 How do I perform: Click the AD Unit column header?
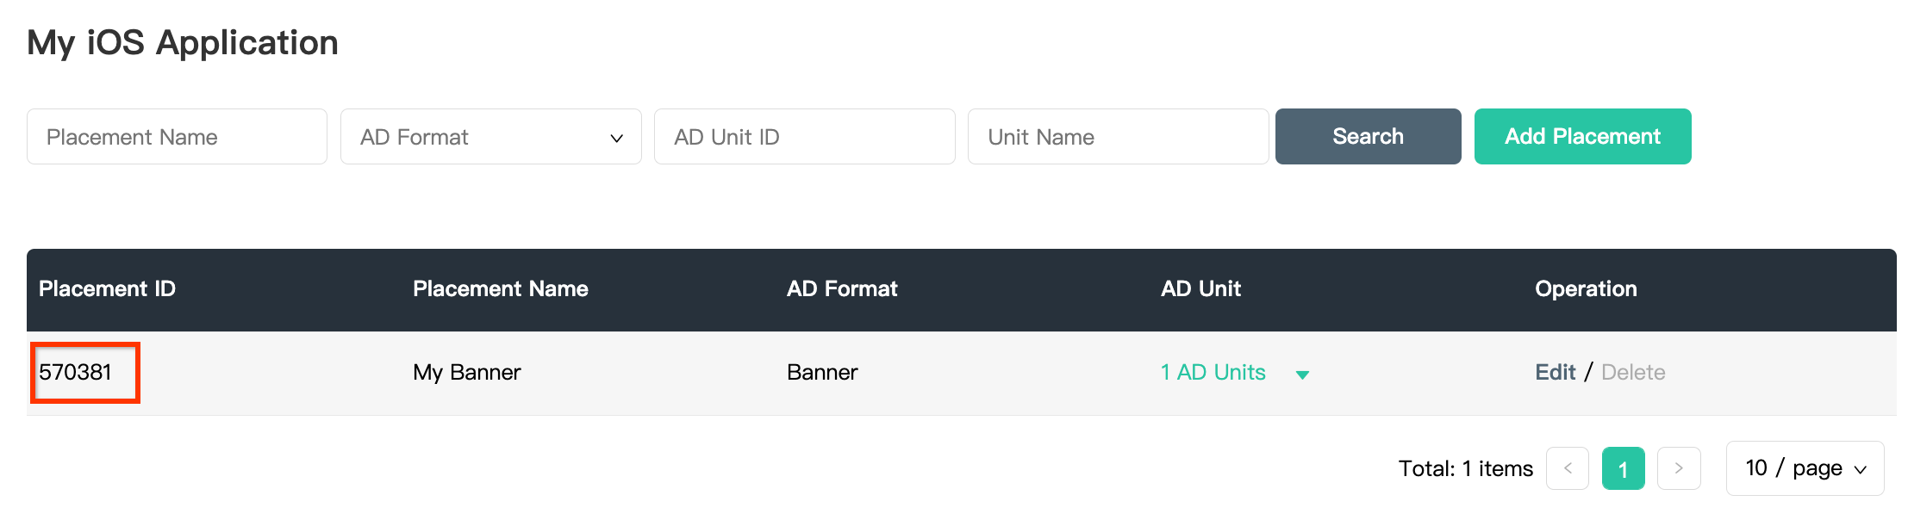tap(1200, 289)
